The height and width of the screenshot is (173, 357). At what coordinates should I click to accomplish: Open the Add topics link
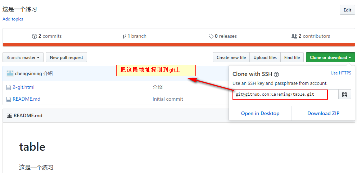13,19
